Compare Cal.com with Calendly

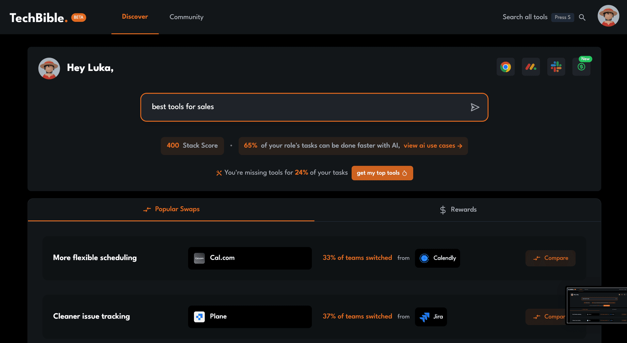click(550, 258)
